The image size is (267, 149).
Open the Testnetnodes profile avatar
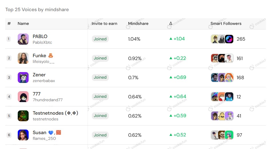[23, 116]
